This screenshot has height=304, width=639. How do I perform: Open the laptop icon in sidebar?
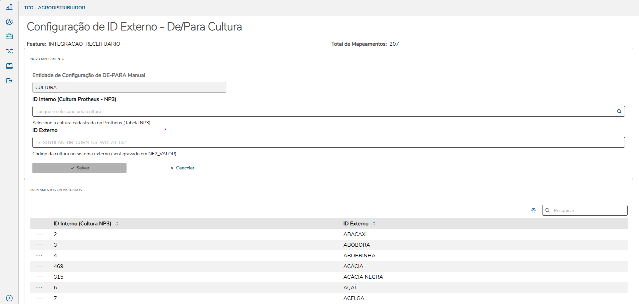tap(9, 66)
